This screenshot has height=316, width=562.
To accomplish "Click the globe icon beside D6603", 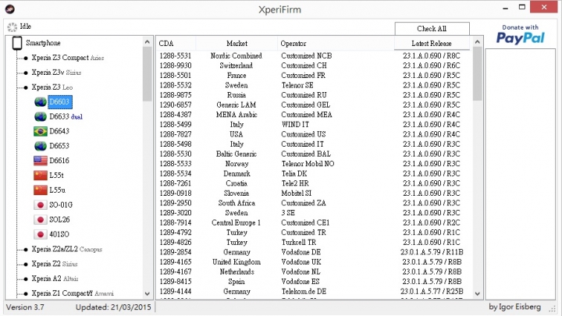I will 41,102.
